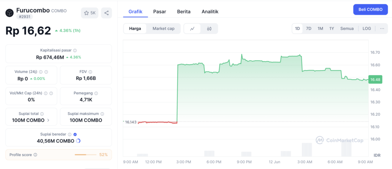Open first info icon beside Vol/Mkt Cap (24h)
This screenshot has height=169, width=392.
[x=46, y=93]
